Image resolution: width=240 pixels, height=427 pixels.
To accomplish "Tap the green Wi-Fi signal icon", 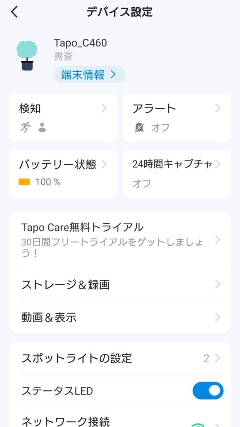I will [x=198, y=425].
